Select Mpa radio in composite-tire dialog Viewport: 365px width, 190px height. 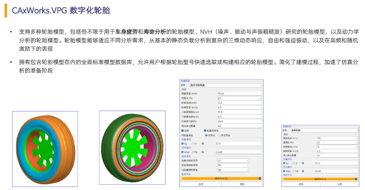(x=182, y=152)
